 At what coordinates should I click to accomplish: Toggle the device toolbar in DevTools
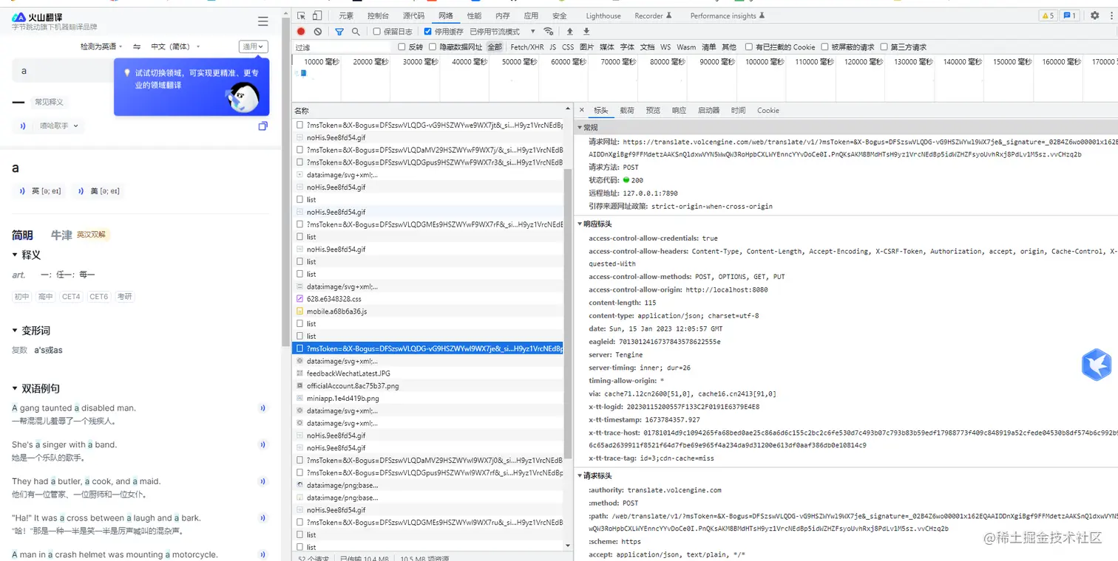pyautogui.click(x=317, y=16)
